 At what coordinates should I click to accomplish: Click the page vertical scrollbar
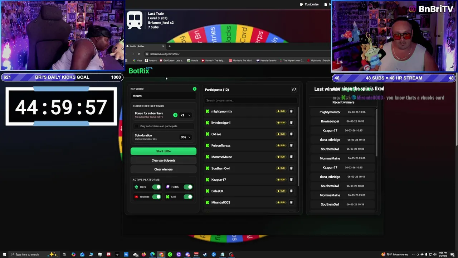click(456, 109)
